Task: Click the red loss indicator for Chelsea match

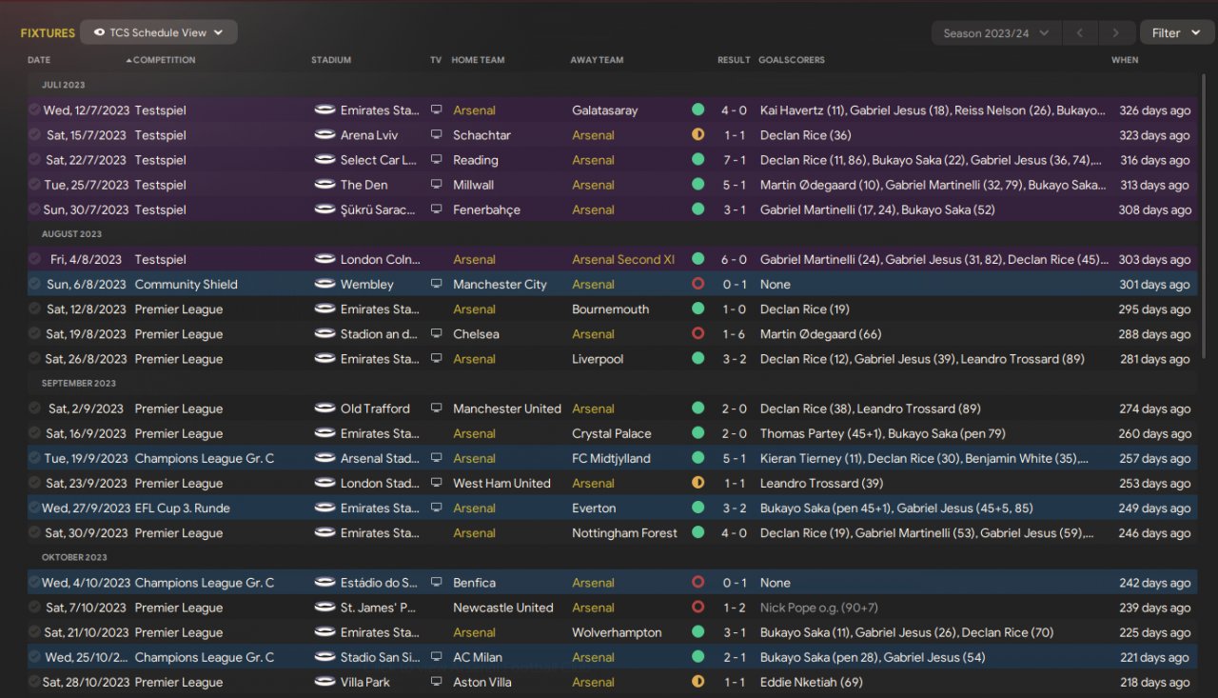Action: point(697,334)
